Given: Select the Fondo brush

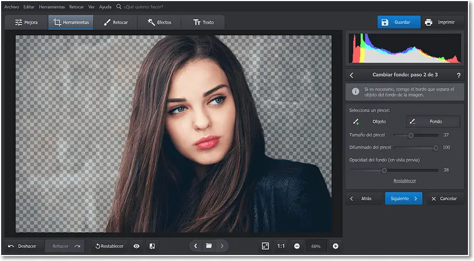Looking at the screenshot, I should click(433, 122).
